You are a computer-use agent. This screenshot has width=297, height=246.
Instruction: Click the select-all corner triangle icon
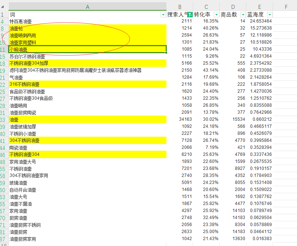tap(4, 7)
